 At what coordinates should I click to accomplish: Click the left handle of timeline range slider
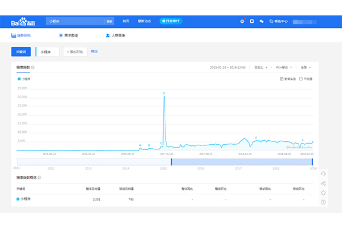[x=172, y=162]
